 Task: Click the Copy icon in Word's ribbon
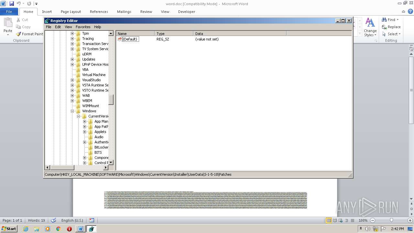click(18, 27)
